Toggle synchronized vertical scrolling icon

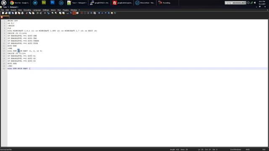click(x=60, y=13)
